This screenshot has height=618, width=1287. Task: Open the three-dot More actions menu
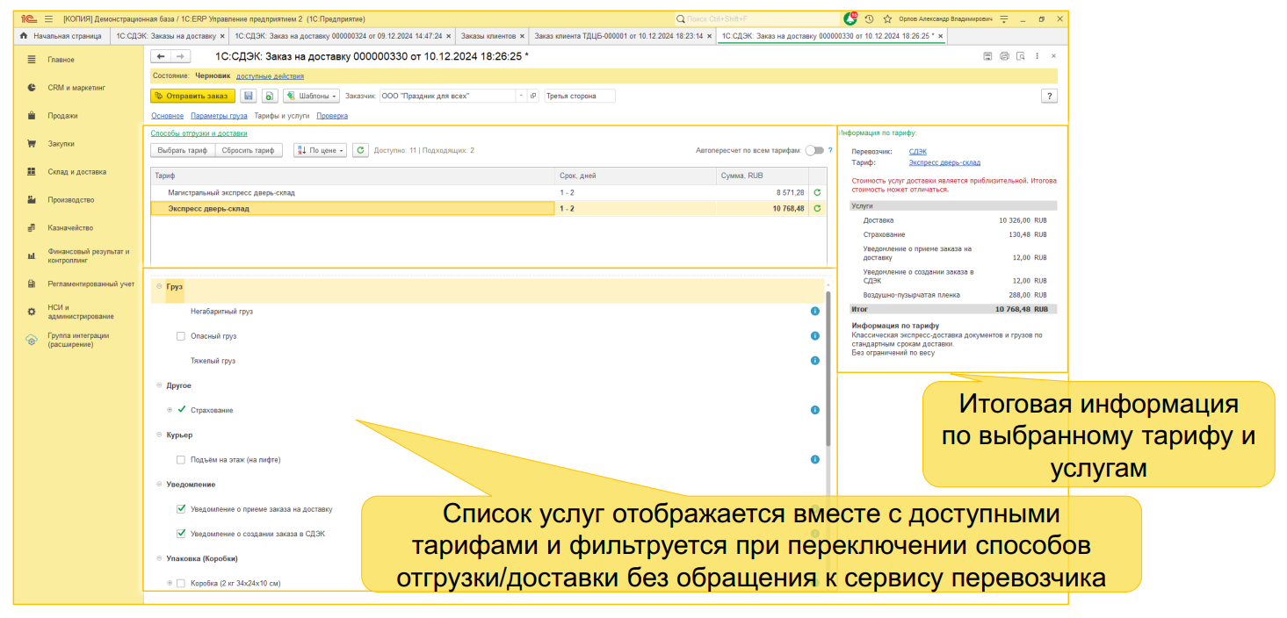[x=1038, y=55]
